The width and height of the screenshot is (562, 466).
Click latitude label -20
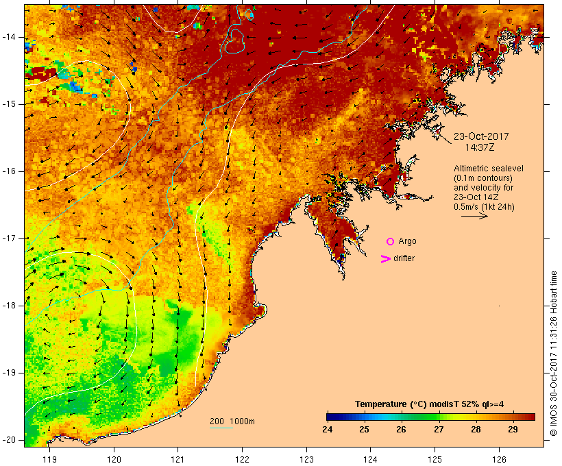pos(9,440)
